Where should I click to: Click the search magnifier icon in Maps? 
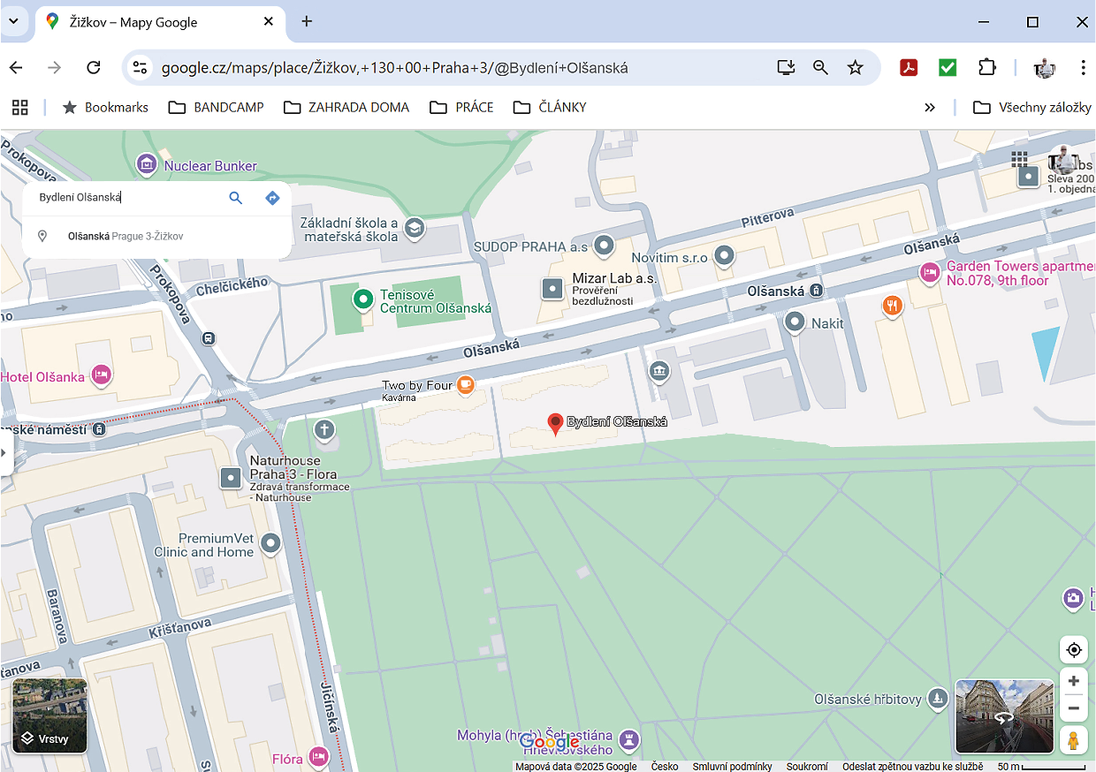(x=235, y=198)
